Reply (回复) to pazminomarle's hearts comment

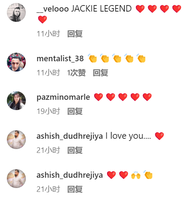(75, 111)
